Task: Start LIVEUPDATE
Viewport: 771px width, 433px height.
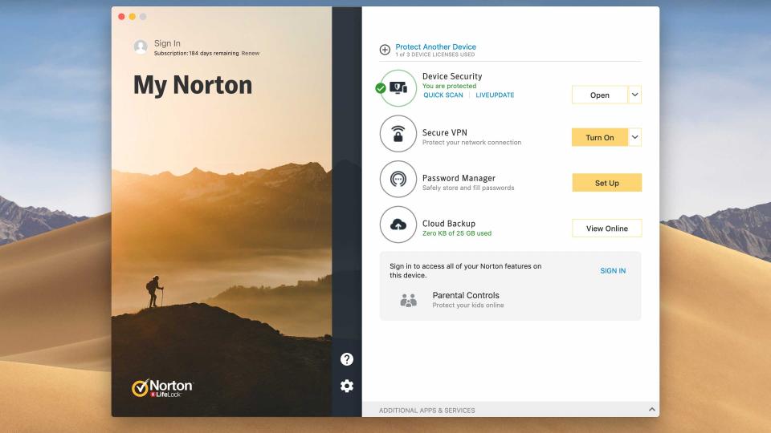Action: pos(495,95)
